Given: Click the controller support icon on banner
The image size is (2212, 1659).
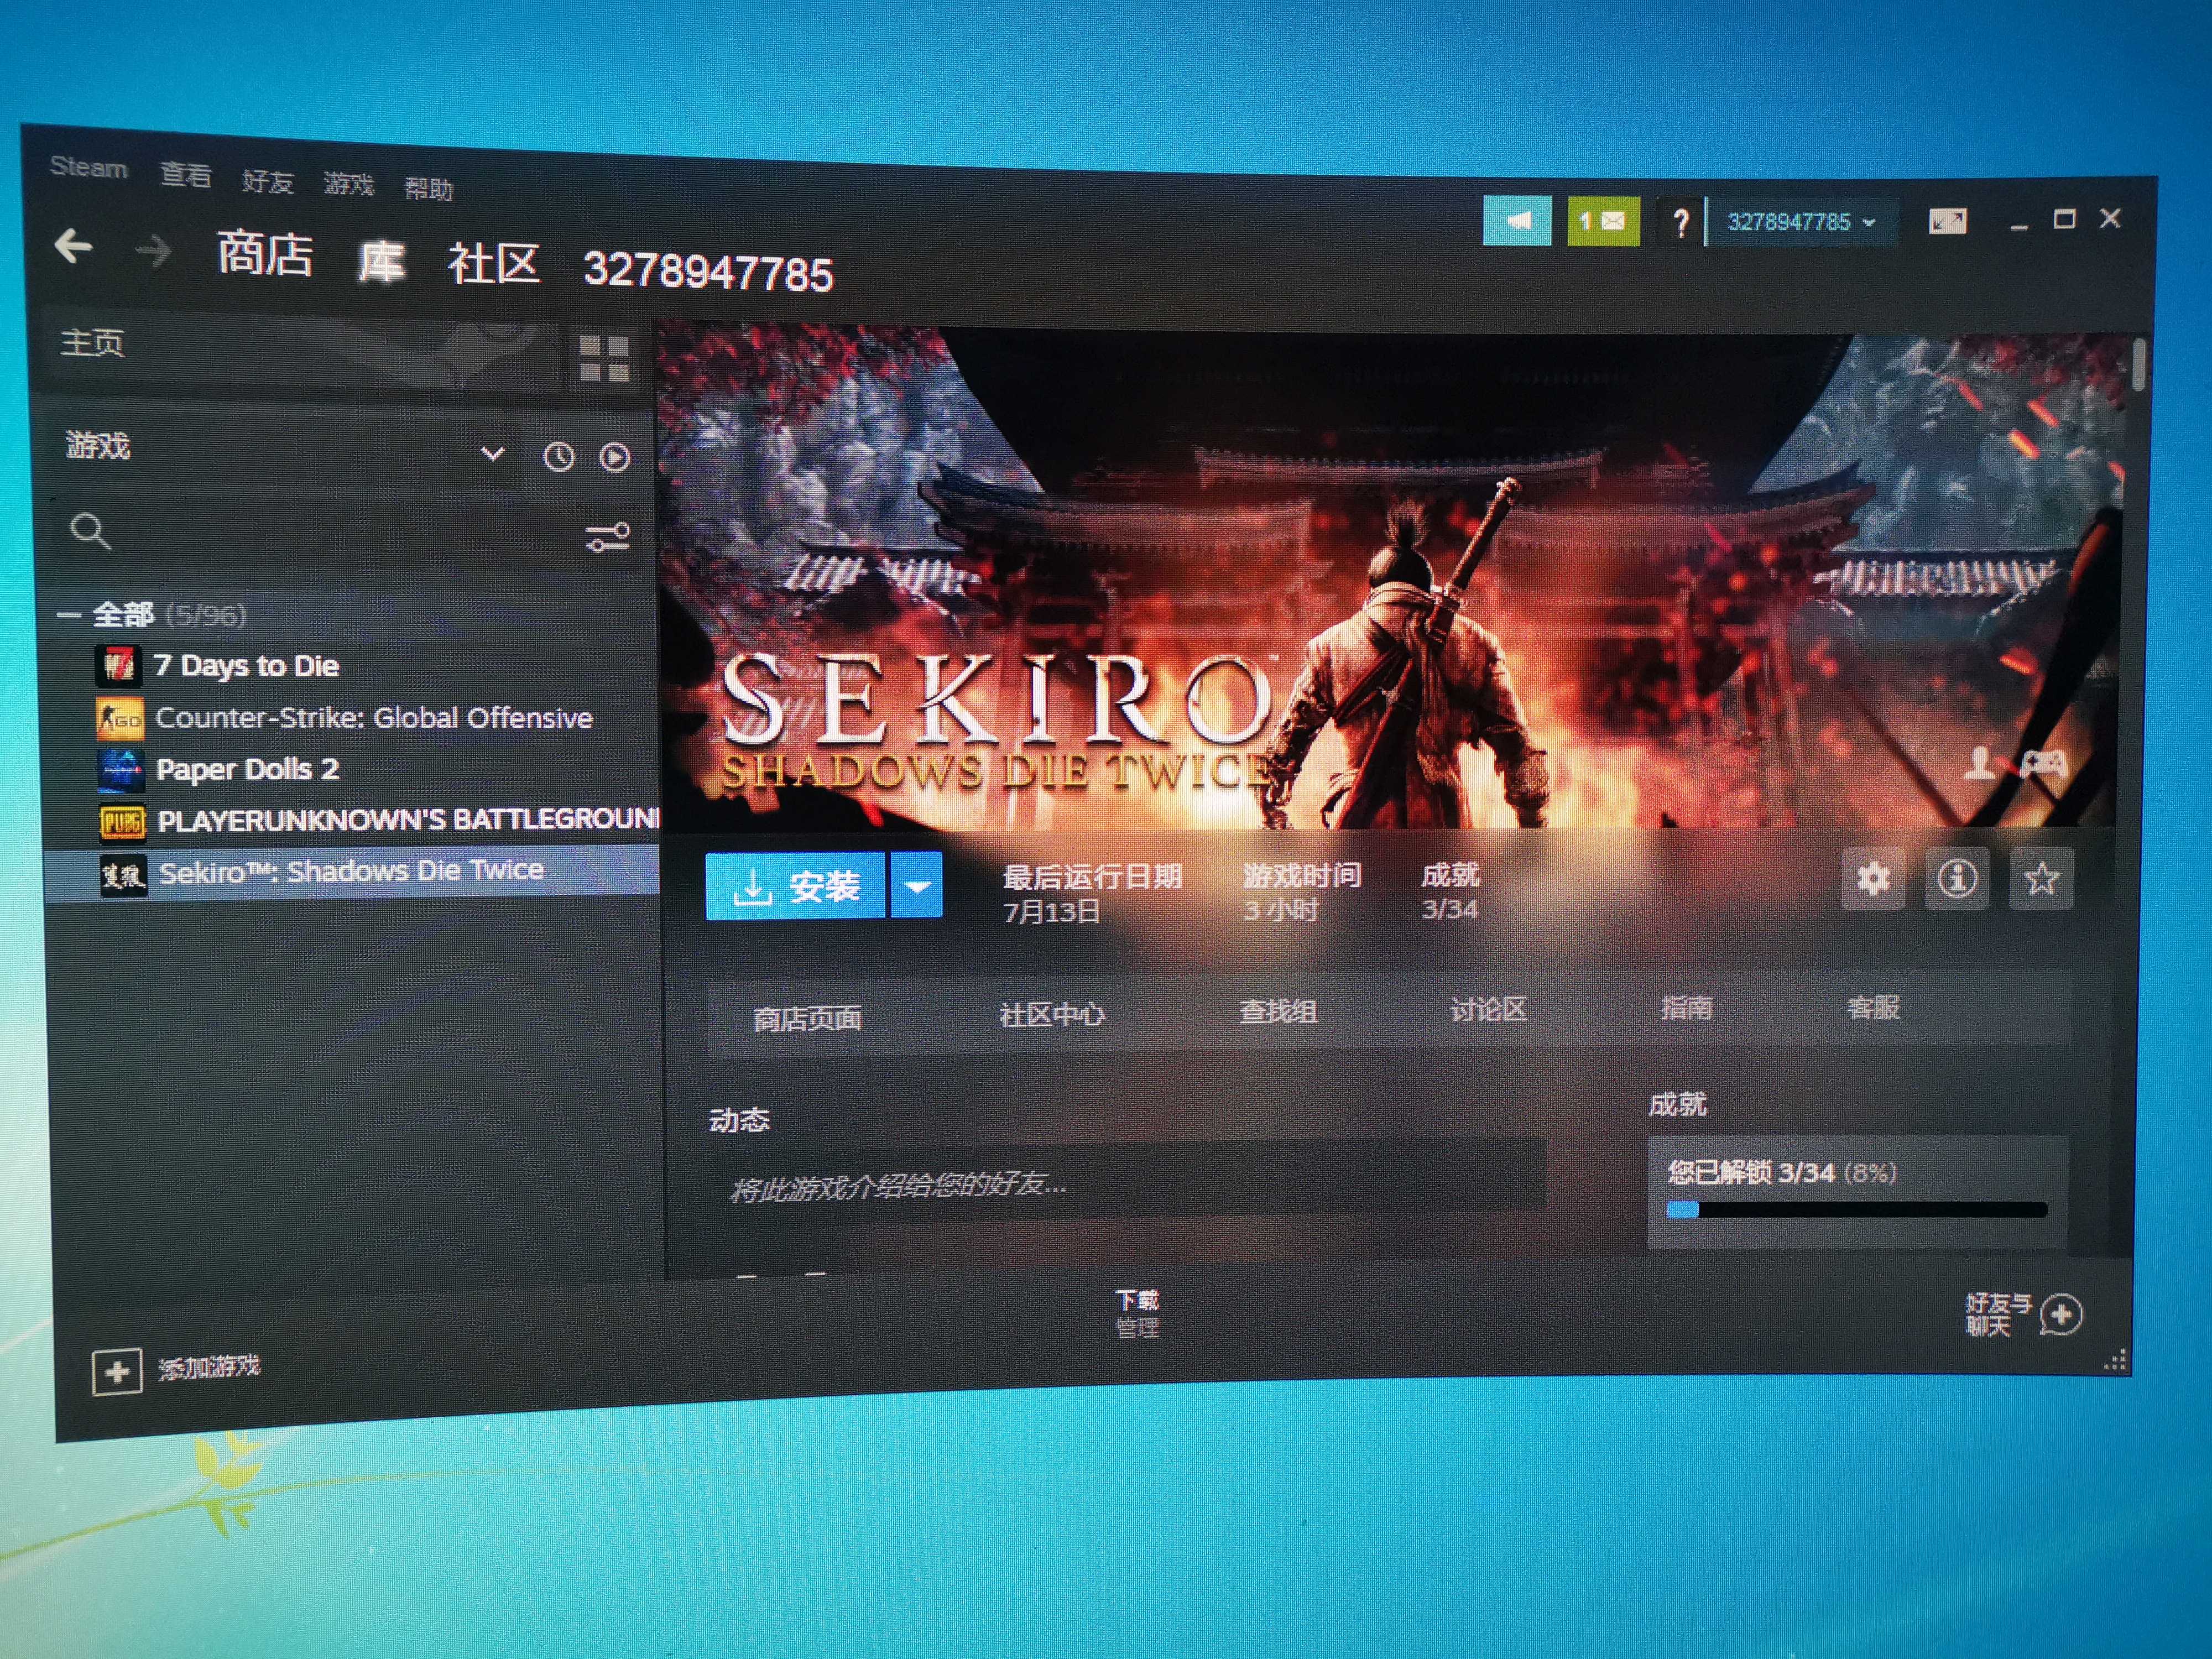Looking at the screenshot, I should click(x=2043, y=765).
